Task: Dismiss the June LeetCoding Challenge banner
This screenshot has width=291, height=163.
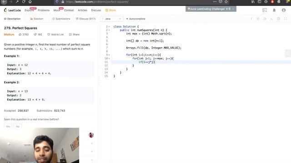Action: (x=233, y=9)
